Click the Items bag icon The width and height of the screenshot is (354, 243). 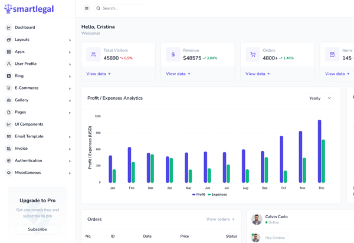click(x=332, y=54)
